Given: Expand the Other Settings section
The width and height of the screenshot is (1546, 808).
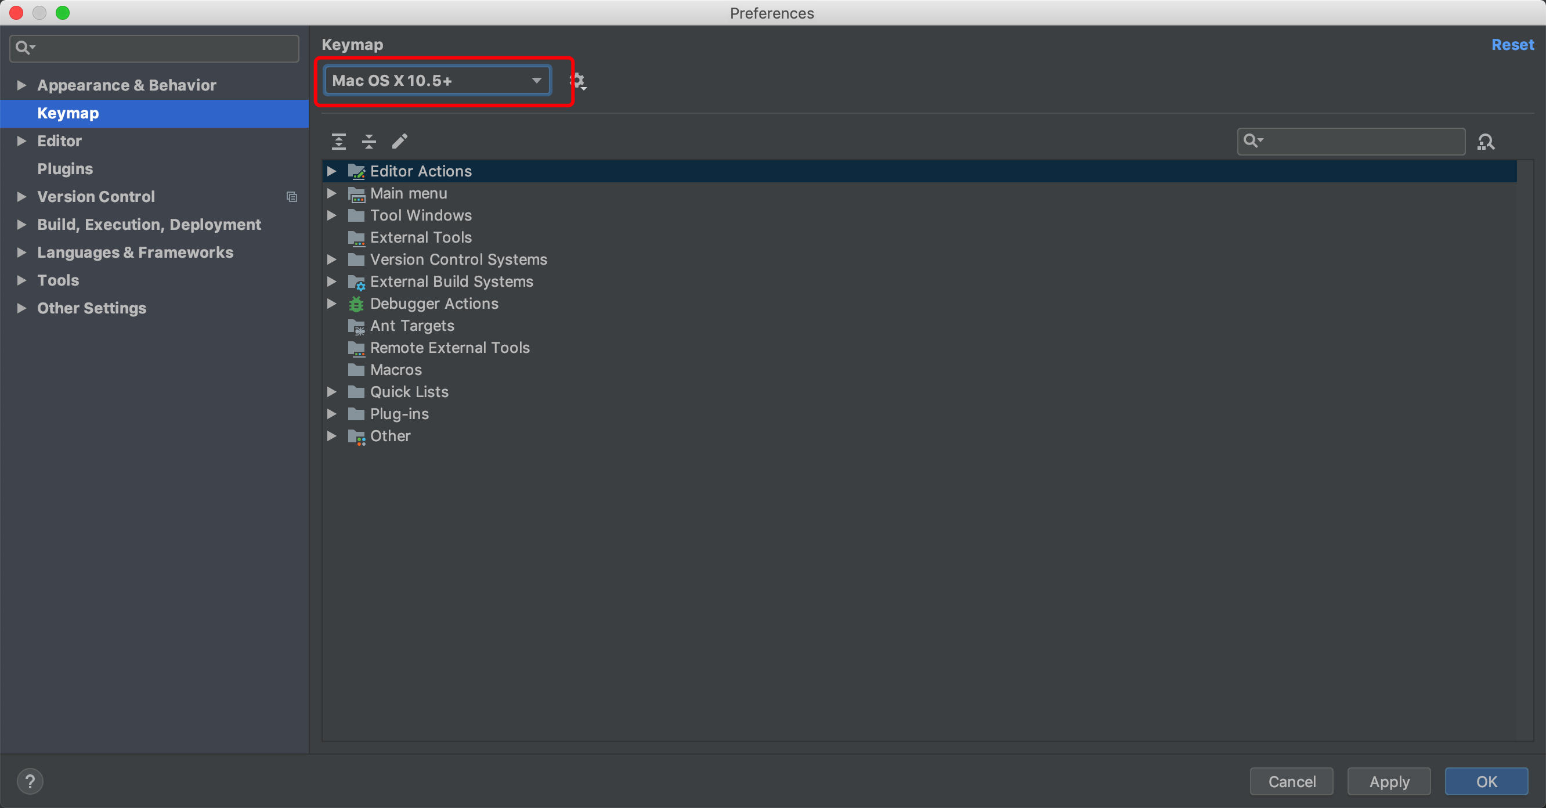Looking at the screenshot, I should tap(21, 309).
